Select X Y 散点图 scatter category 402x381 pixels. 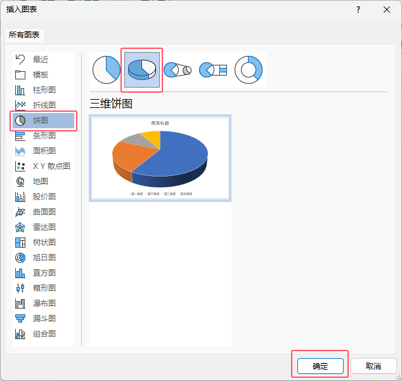(x=43, y=166)
